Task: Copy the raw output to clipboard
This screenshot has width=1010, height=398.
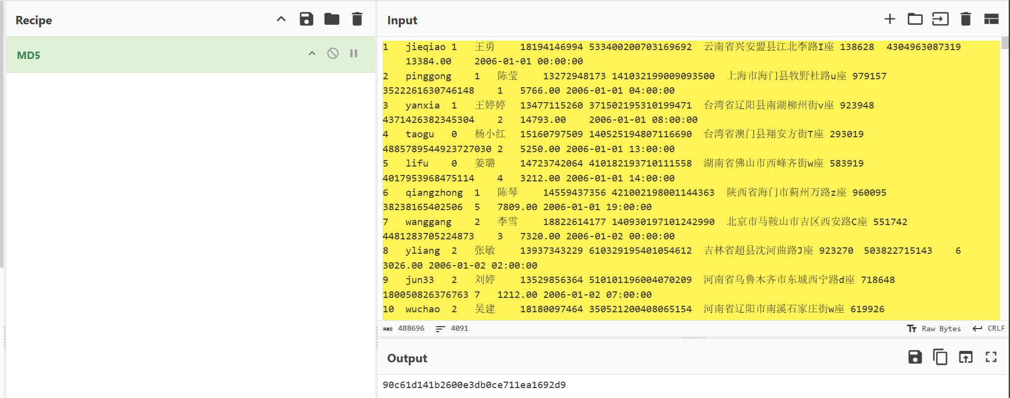Action: [x=940, y=357]
